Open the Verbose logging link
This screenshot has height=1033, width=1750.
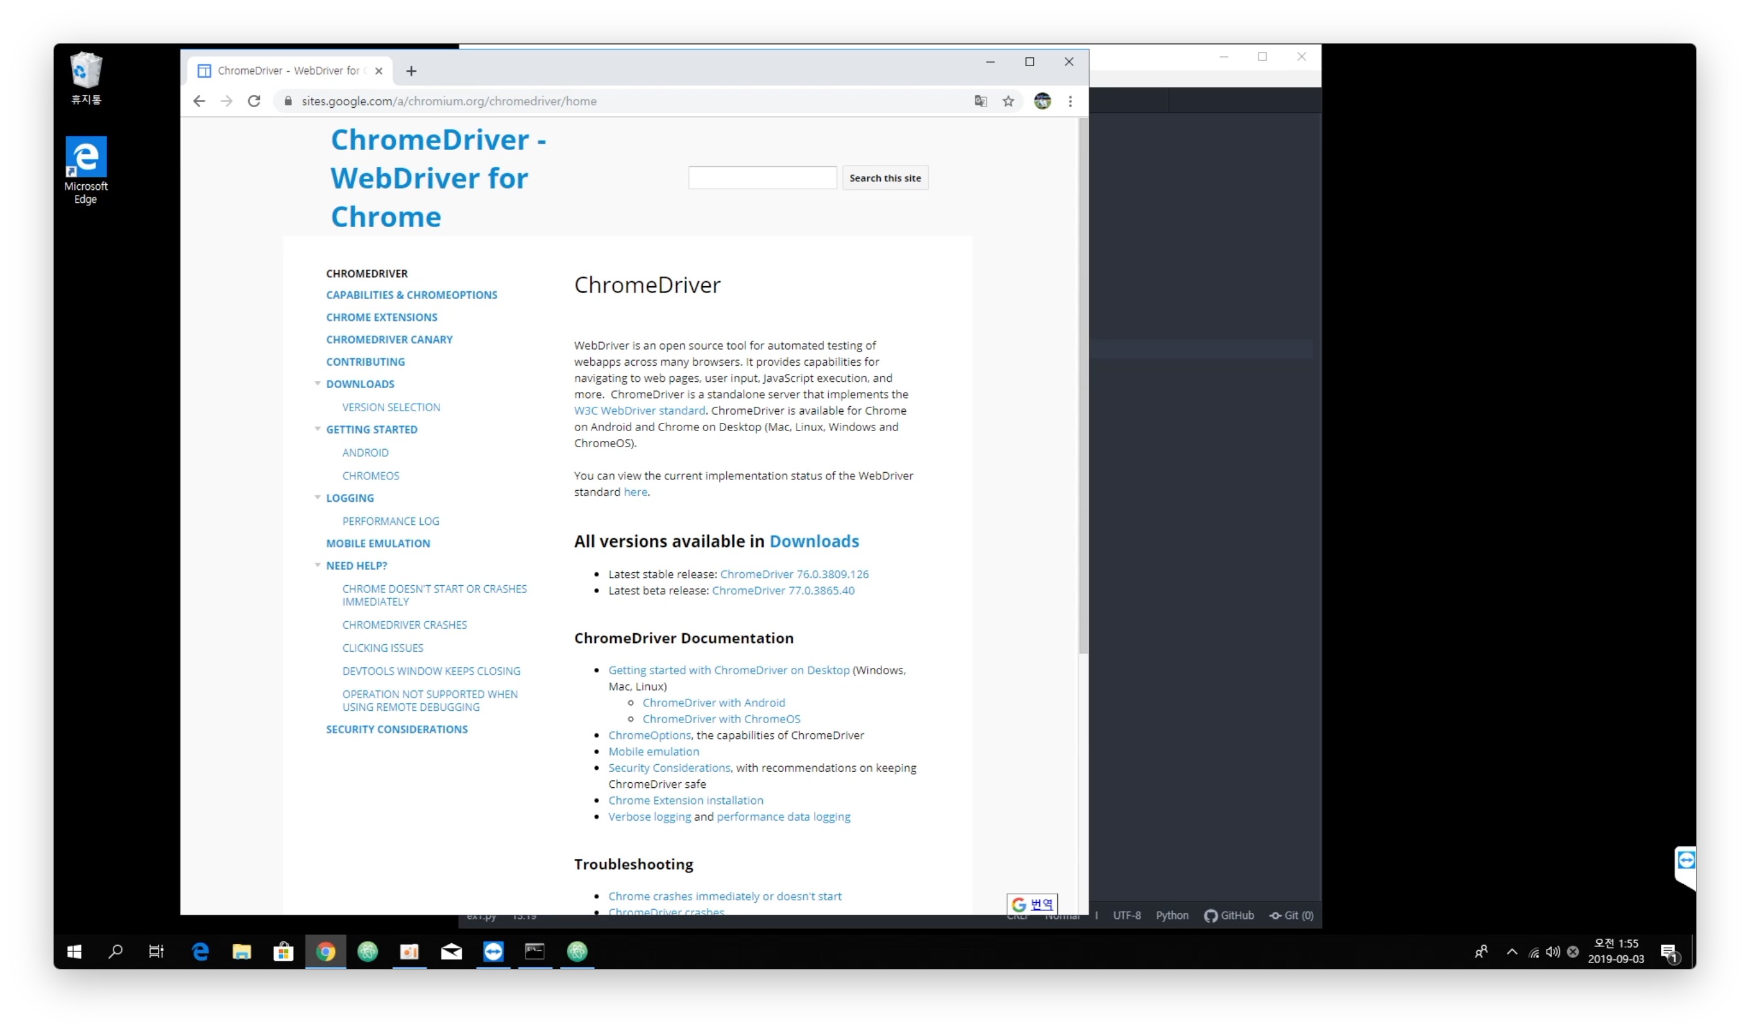(649, 816)
